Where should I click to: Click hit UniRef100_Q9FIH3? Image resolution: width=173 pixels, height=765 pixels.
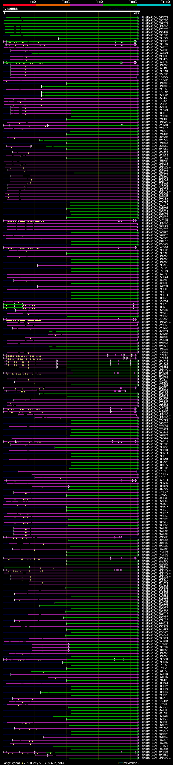[x=155, y=35]
